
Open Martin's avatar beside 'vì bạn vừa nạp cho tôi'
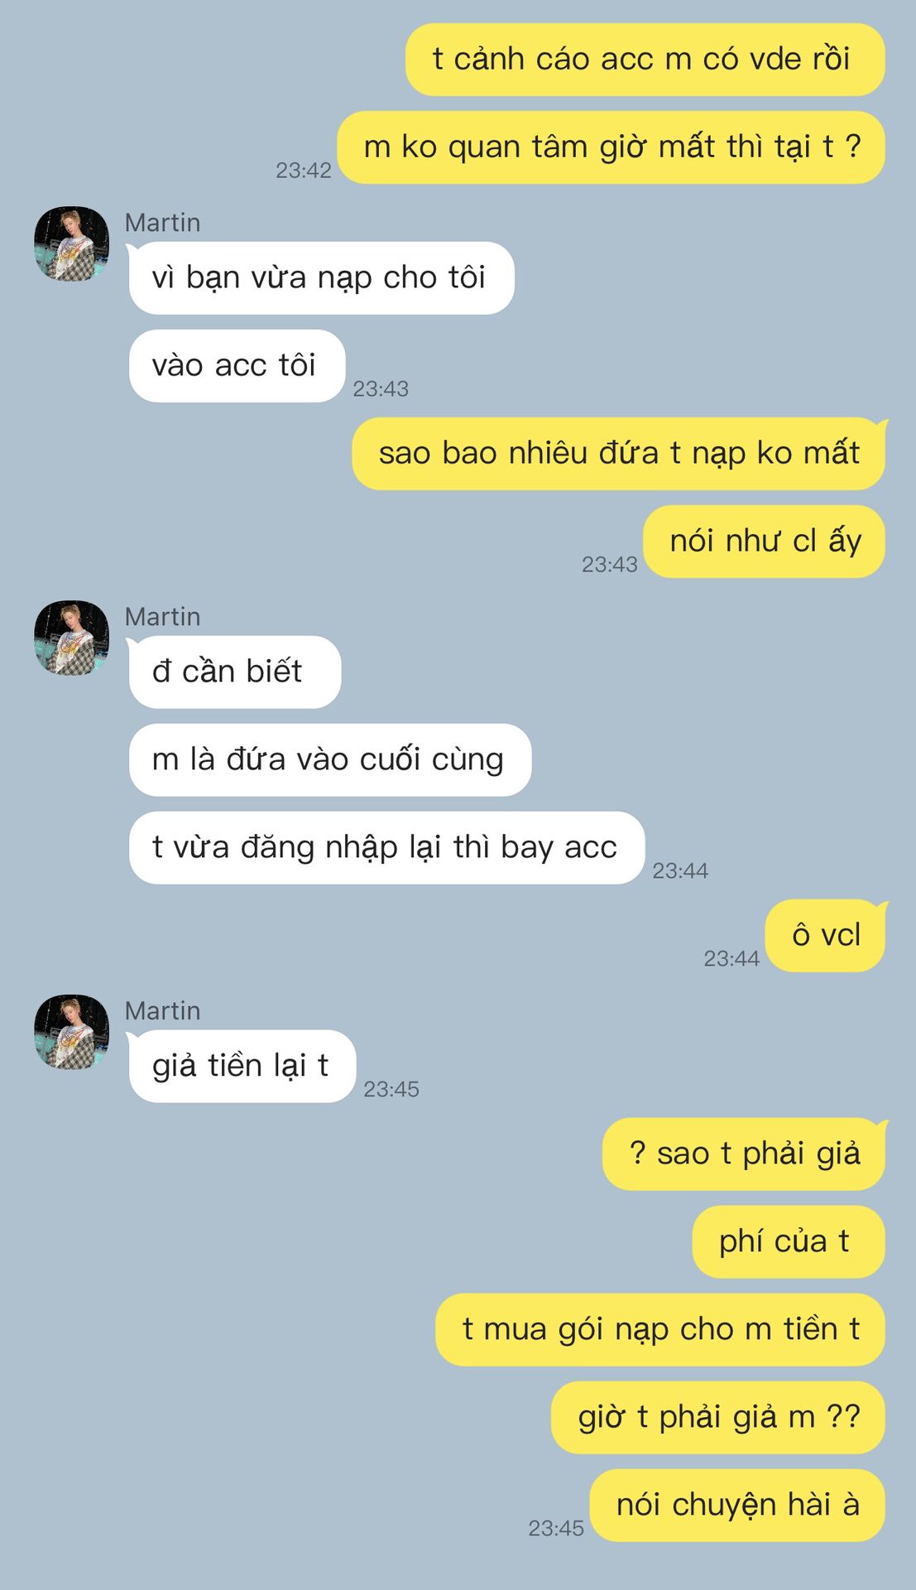click(71, 244)
